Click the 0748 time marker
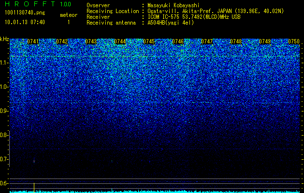Image resolution: width=304 pixels, height=193 pixels. [236, 41]
